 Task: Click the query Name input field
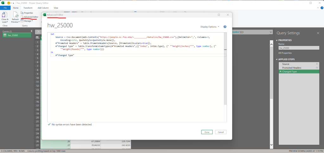299,48
